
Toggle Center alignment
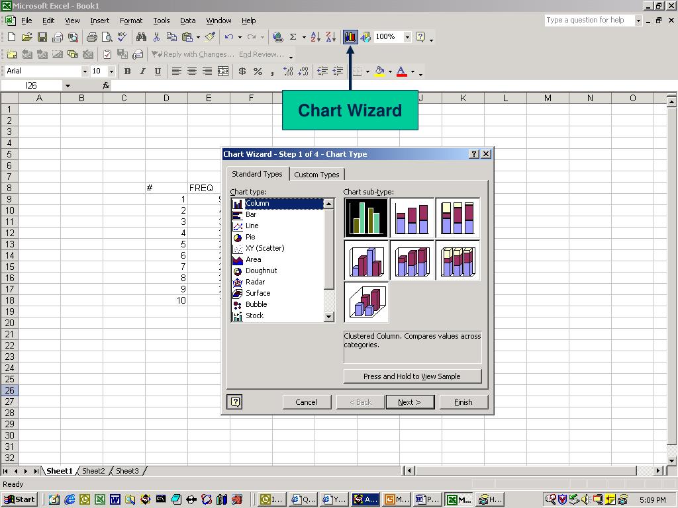192,71
